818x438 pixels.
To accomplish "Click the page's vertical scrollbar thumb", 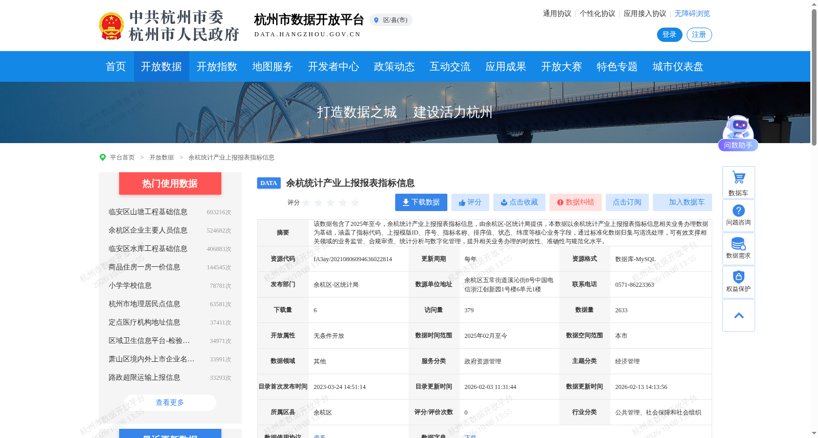I will (814, 77).
